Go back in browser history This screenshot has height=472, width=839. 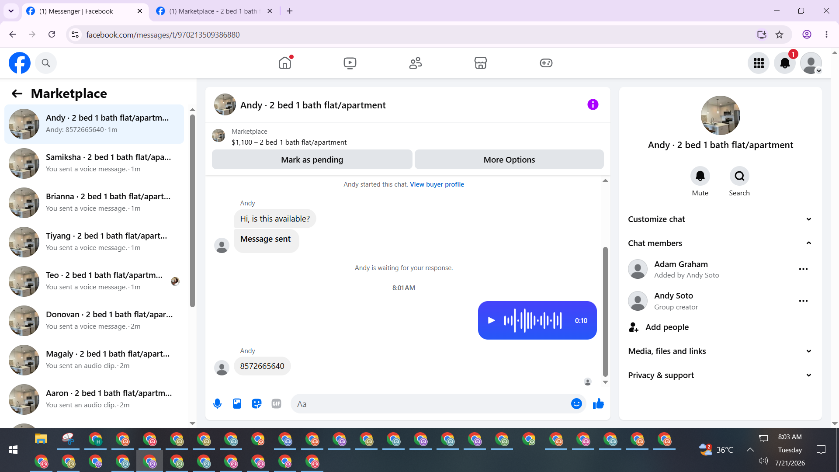click(x=13, y=35)
